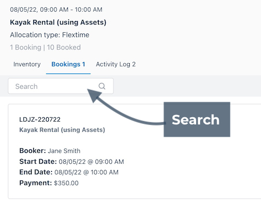The image size is (261, 205).
Task: Select booking code LDJZ-220722
Action: (x=40, y=119)
